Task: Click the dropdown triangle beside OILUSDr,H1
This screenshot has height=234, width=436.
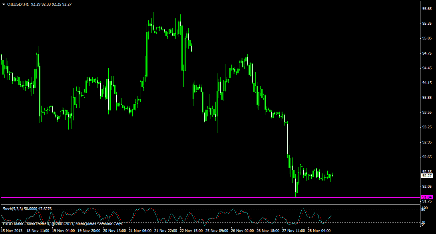Action: click(x=4, y=4)
